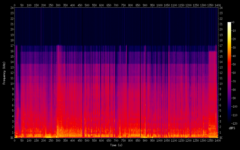
Task: Click the 1000 mark on the top time axis
Action: point(159,5)
